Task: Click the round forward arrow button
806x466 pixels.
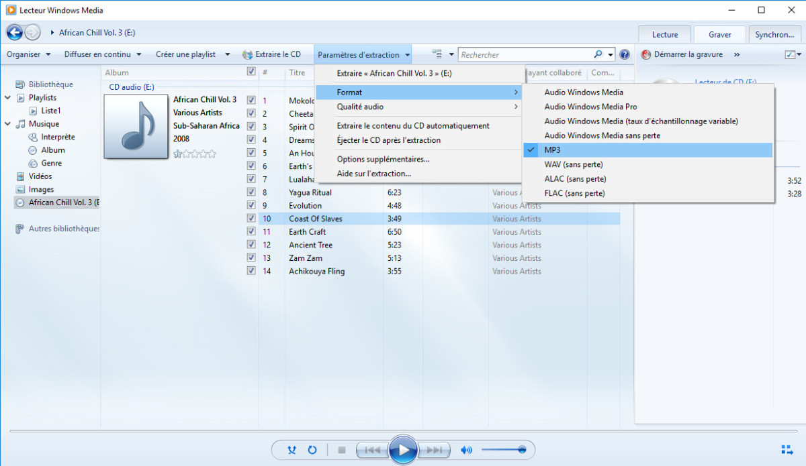Action: pyautogui.click(x=32, y=32)
